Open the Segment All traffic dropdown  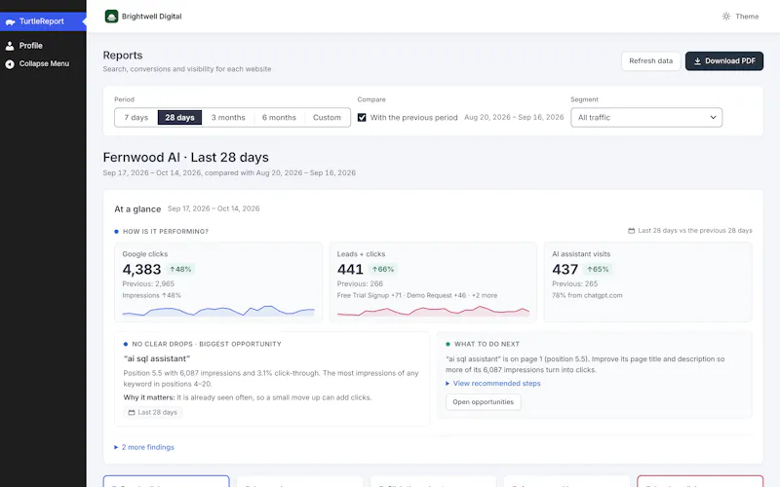coord(646,118)
